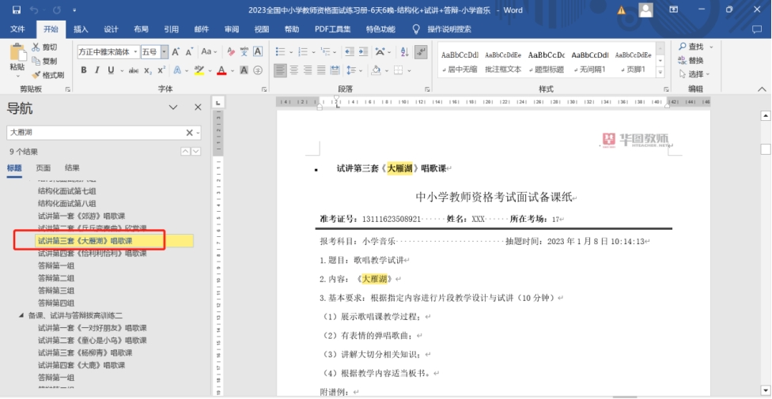Click the Format Painter (格式刷) icon
The height and width of the screenshot is (399, 772).
click(36, 75)
